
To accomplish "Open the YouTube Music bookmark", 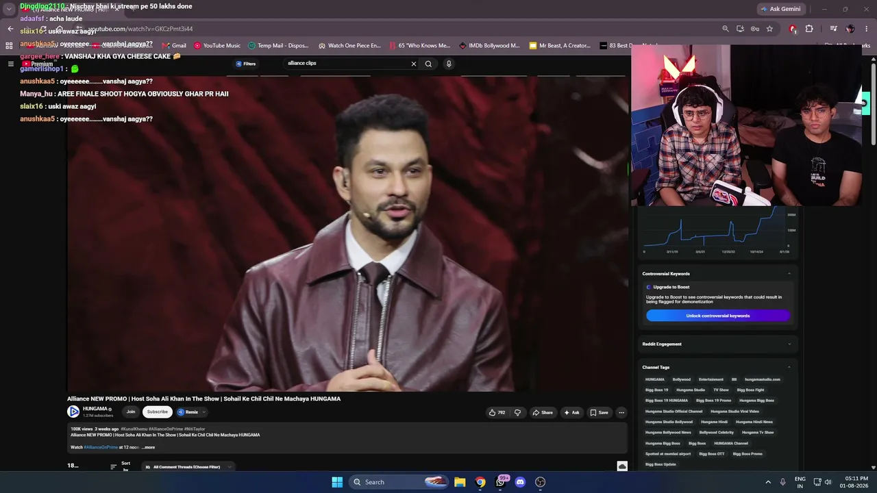I will 217,46.
